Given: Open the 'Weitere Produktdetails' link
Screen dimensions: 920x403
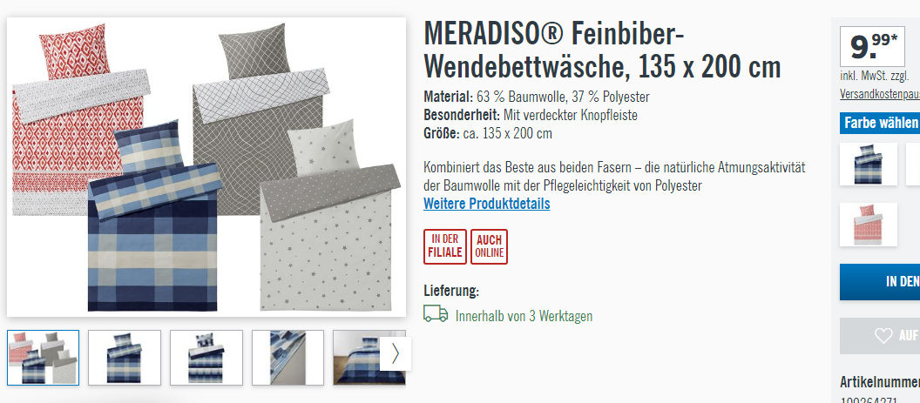Looking at the screenshot, I should point(487,204).
